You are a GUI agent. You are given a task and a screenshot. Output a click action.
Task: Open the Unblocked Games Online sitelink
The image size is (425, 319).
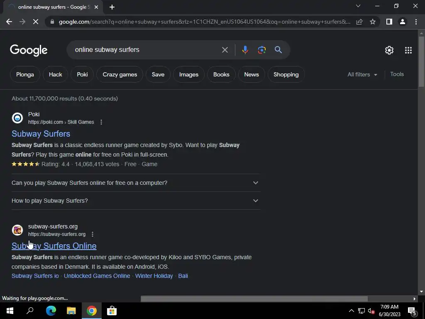(97, 276)
